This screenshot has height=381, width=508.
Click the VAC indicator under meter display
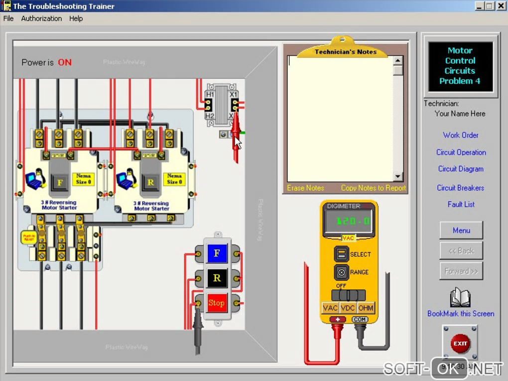(348, 238)
